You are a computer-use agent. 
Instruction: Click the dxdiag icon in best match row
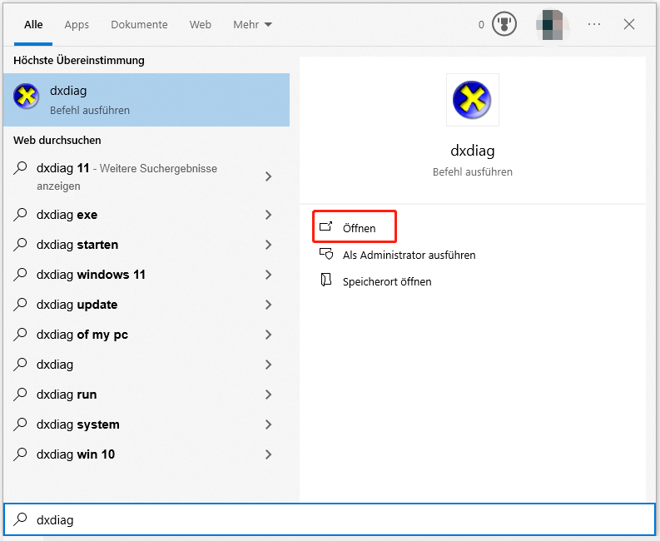tap(26, 96)
